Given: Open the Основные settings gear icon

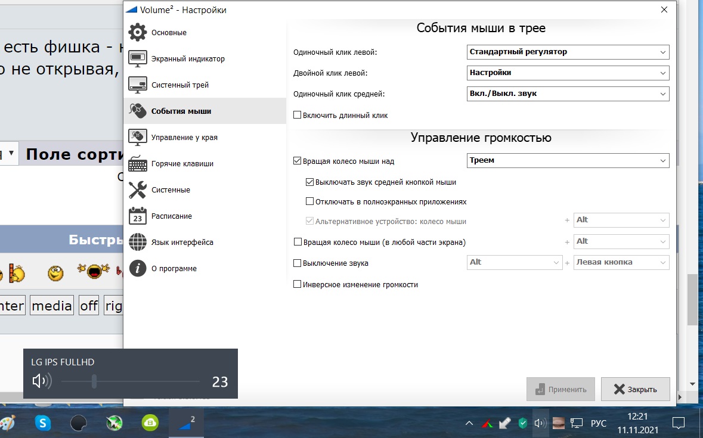Looking at the screenshot, I should (x=138, y=32).
